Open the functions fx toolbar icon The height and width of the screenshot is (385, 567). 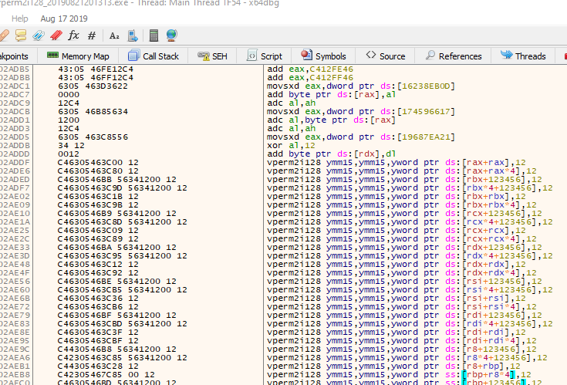coord(74,35)
